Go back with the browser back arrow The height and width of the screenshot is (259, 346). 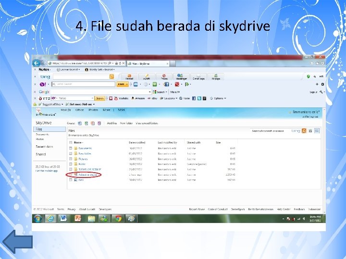pos(36,63)
